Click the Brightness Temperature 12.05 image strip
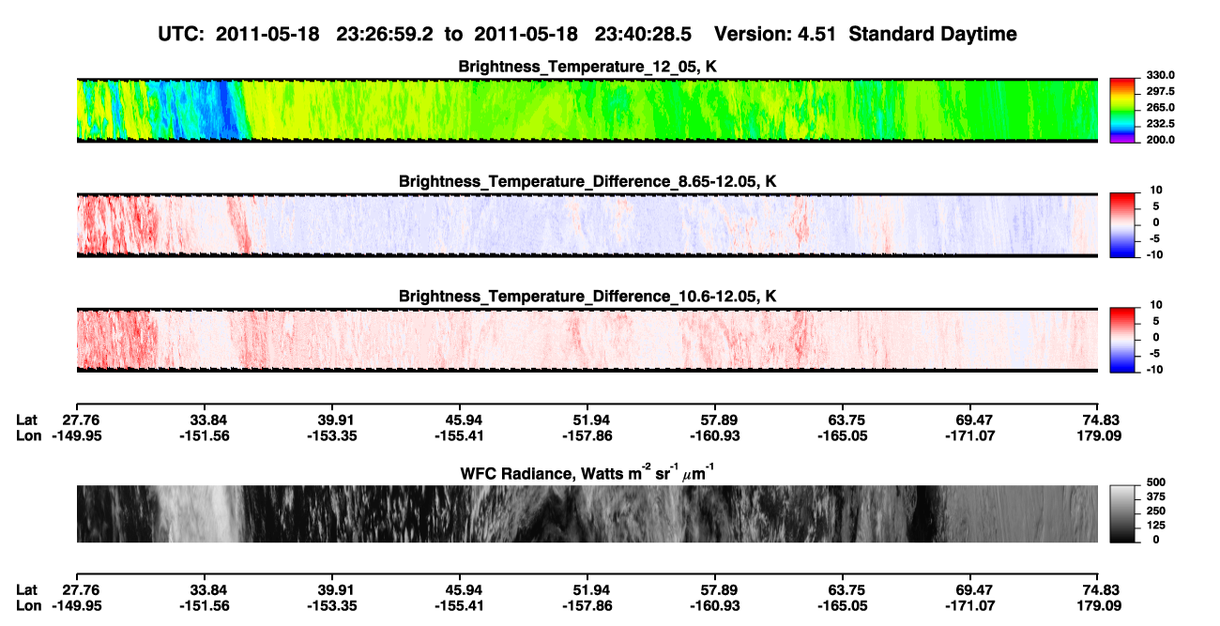This screenshot has width=1220, height=626. 587,110
